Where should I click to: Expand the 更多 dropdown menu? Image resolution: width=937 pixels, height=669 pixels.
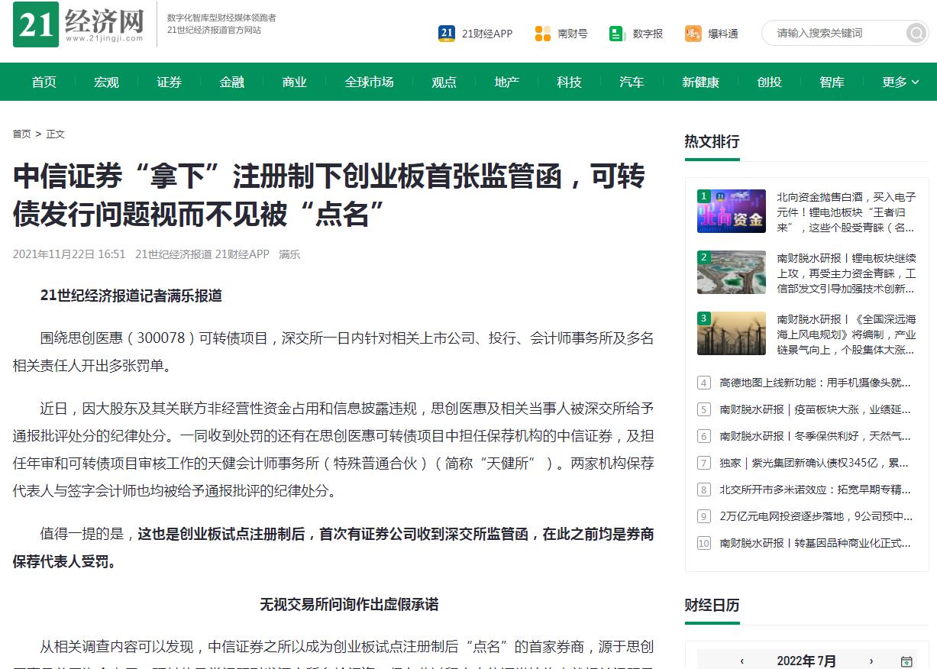pyautogui.click(x=901, y=82)
